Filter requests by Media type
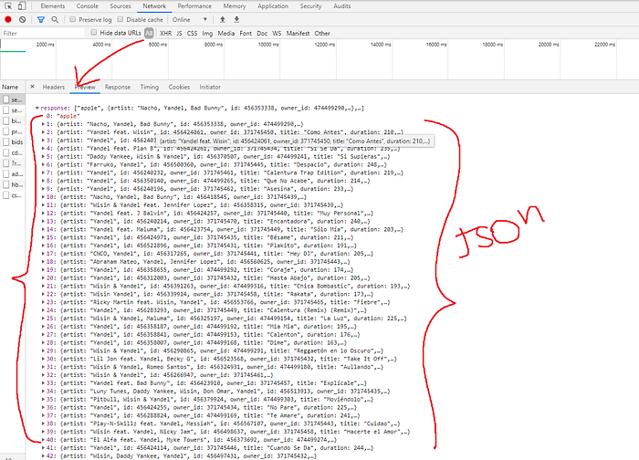The width and height of the screenshot is (639, 460). pos(225,33)
